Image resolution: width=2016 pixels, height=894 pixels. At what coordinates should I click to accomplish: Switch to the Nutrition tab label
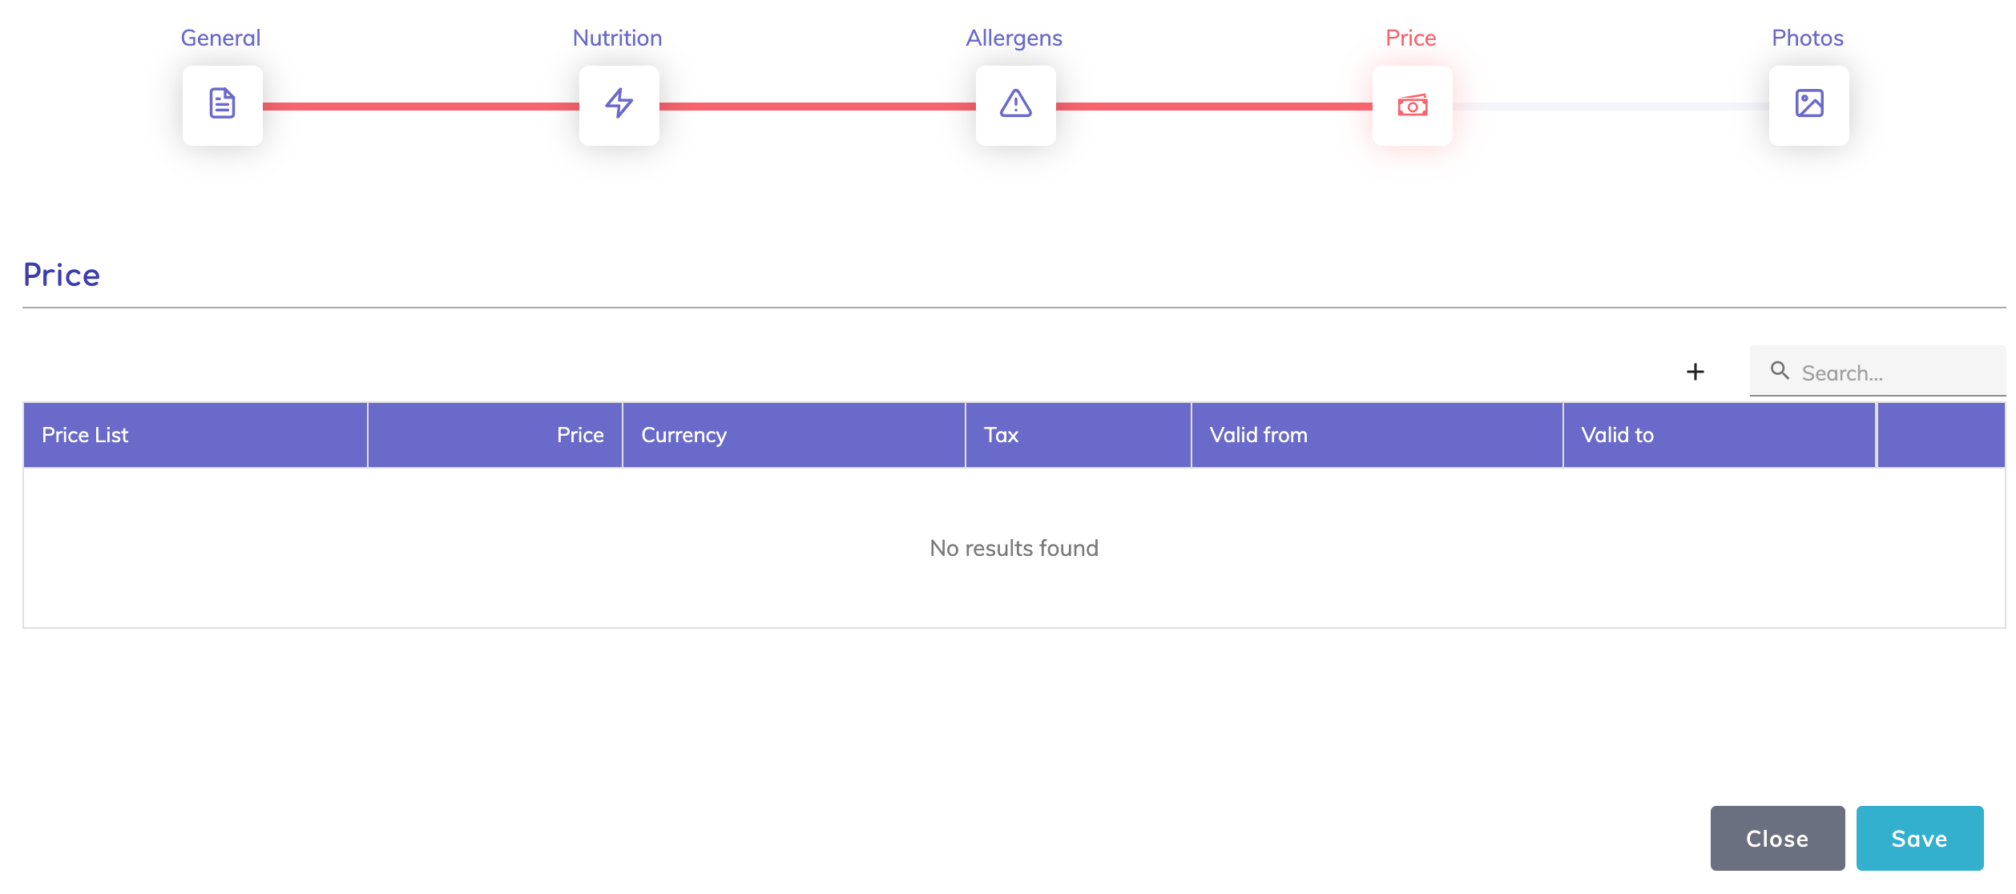pos(617,38)
